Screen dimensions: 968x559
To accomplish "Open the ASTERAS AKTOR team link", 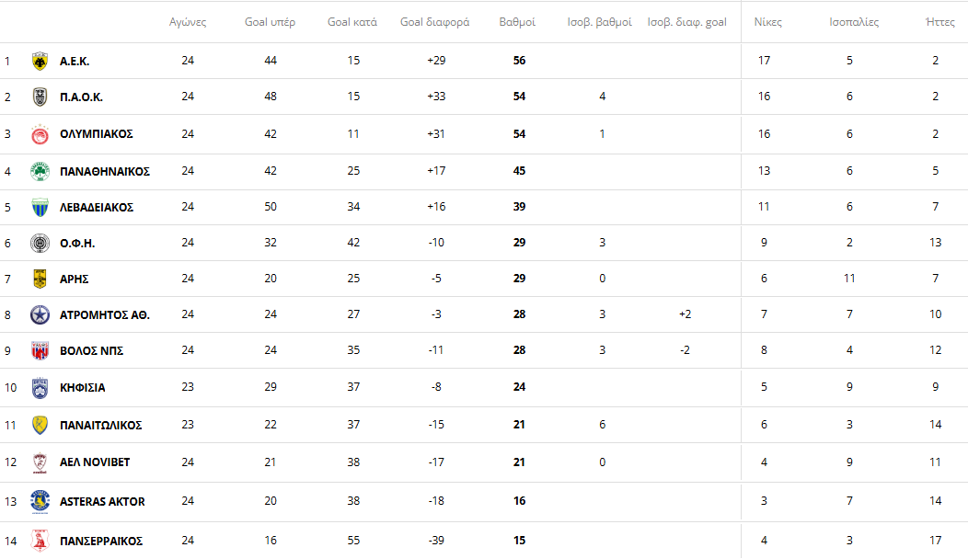I will pos(102,501).
